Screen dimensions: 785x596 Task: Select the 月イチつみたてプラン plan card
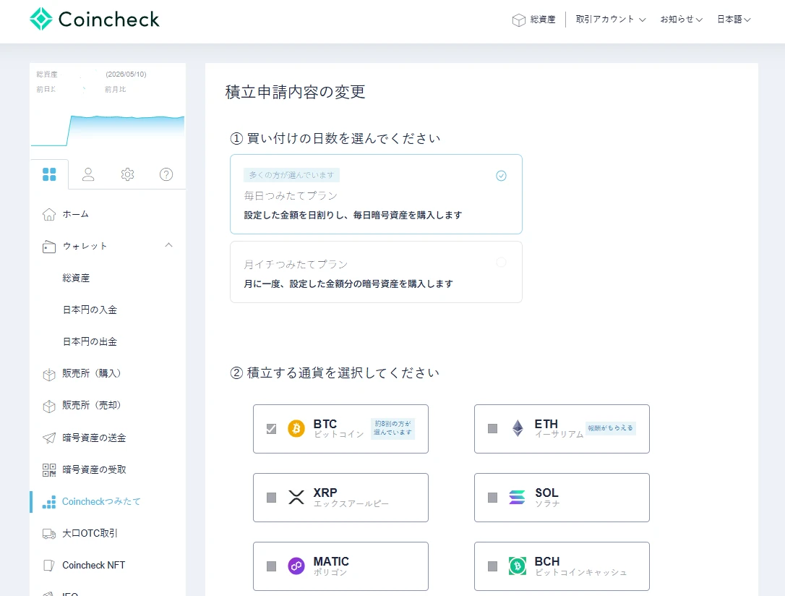tap(376, 272)
